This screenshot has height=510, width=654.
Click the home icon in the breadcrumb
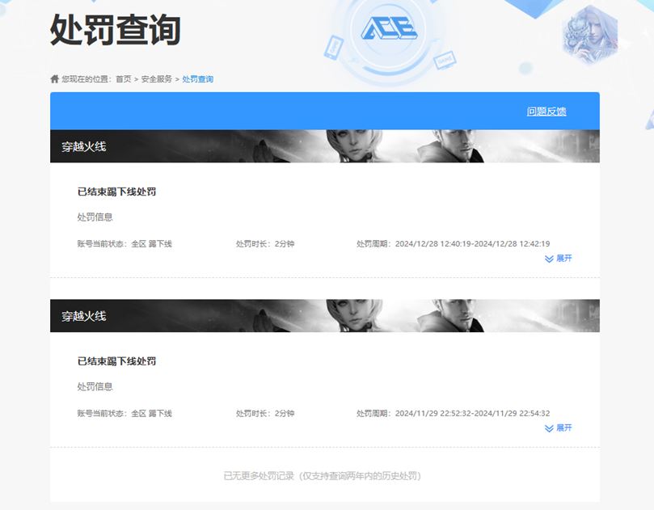pyautogui.click(x=55, y=79)
